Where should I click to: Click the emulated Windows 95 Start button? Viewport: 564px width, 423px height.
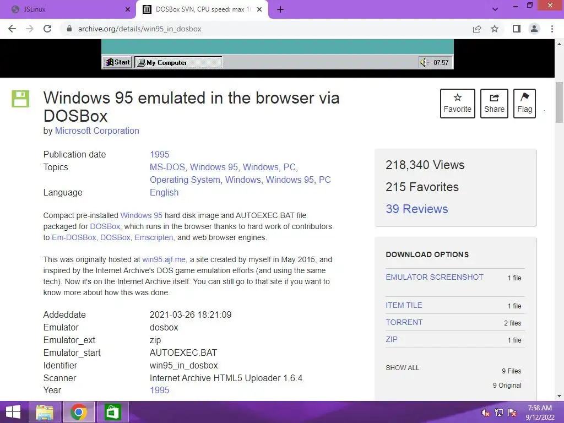pos(117,62)
